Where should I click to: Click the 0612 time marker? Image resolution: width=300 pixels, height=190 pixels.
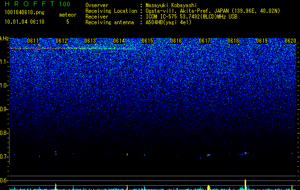click(62, 41)
